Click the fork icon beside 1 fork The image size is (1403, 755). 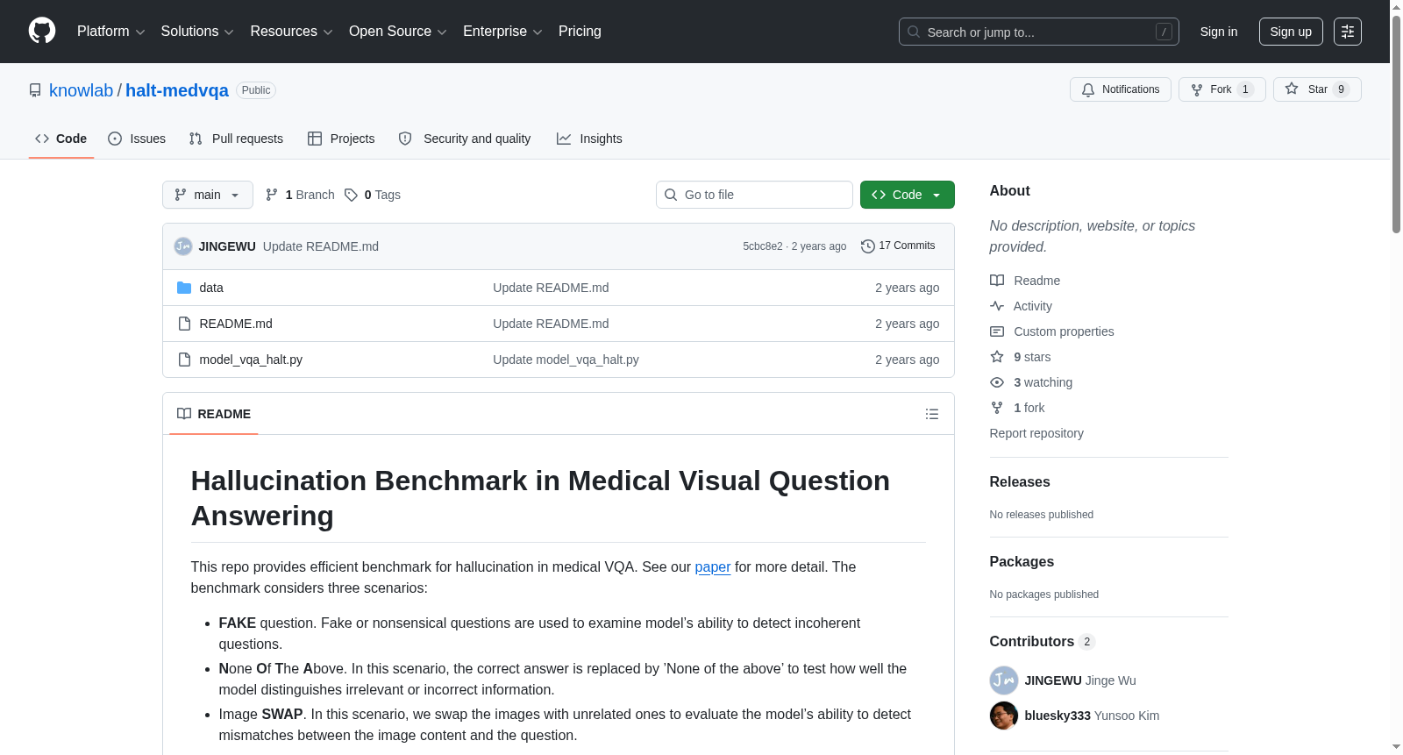997,408
